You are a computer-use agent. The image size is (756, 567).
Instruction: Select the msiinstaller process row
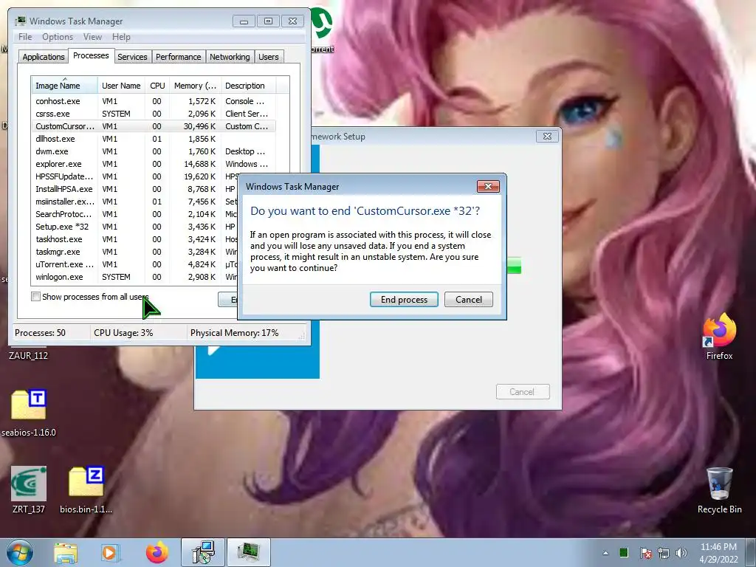pos(135,202)
